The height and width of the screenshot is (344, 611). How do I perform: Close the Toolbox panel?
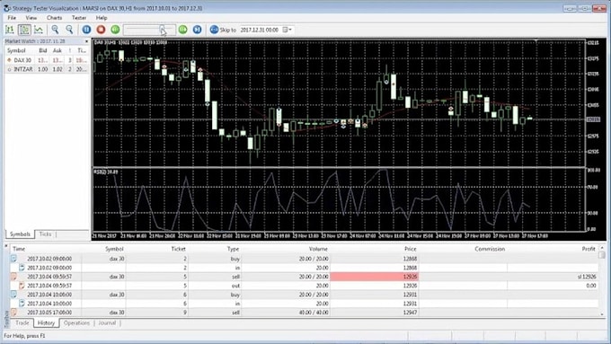pos(6,246)
